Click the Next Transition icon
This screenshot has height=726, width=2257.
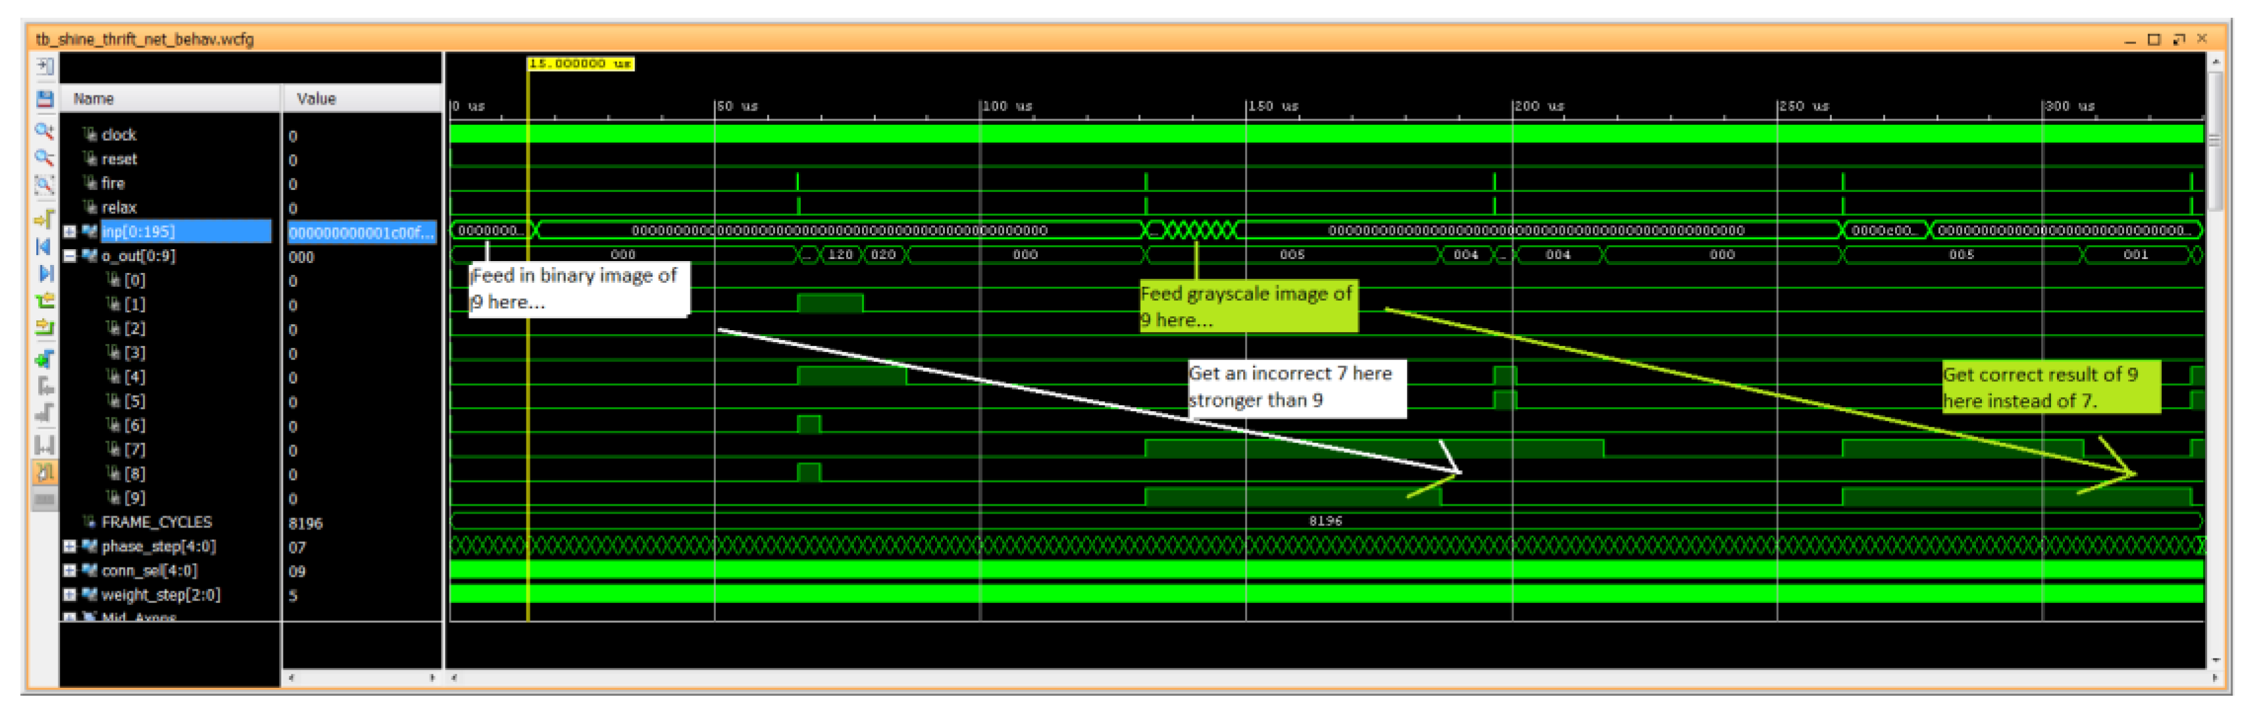[44, 327]
